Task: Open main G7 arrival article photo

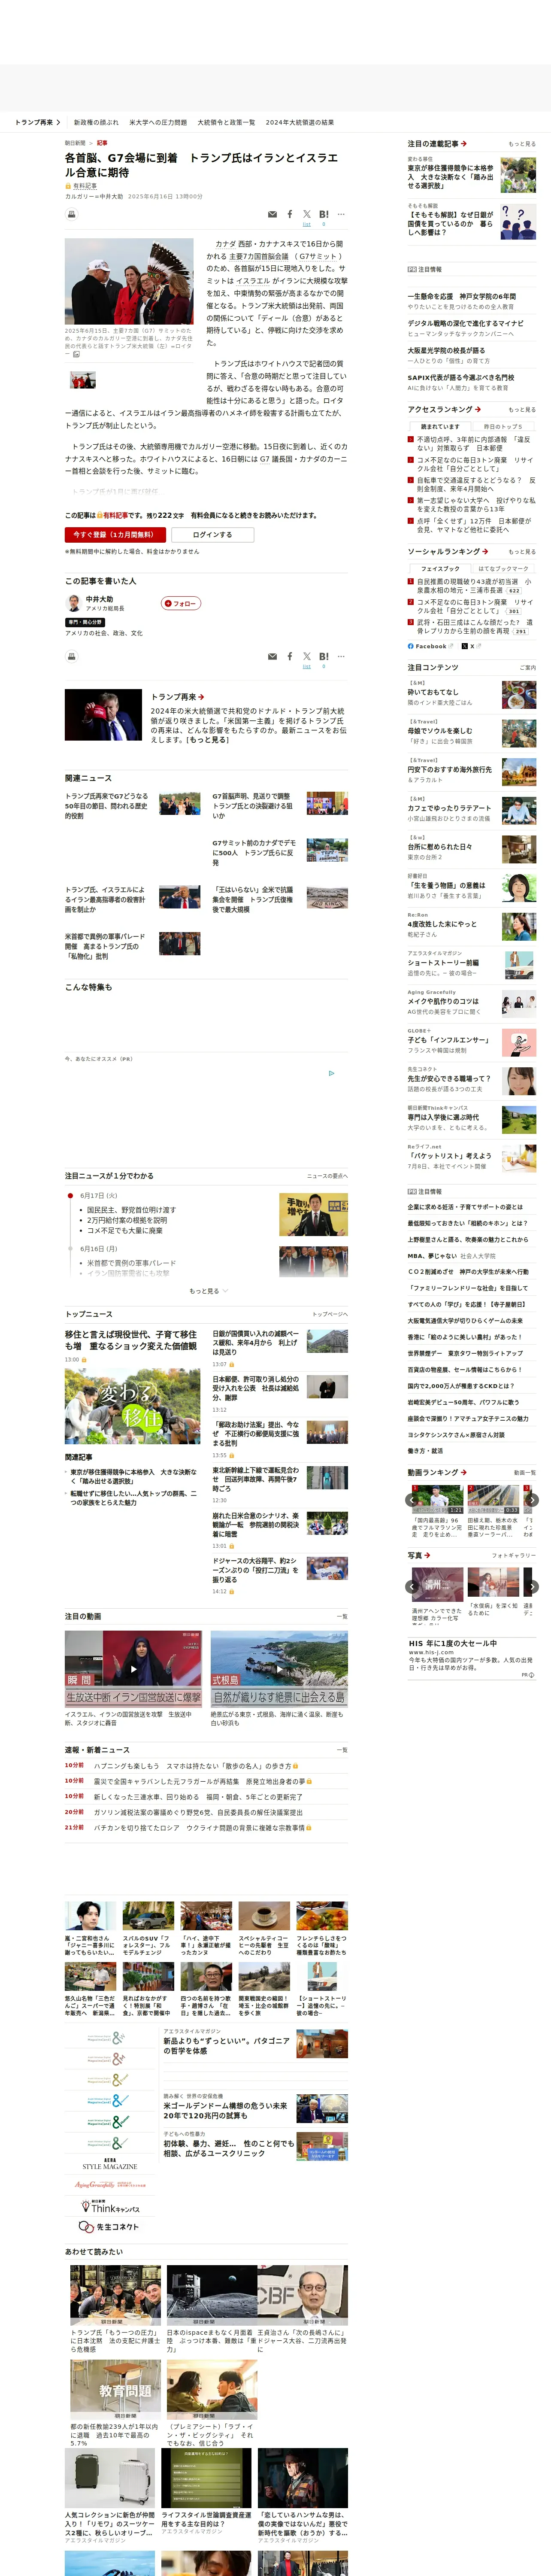Action: [x=129, y=281]
